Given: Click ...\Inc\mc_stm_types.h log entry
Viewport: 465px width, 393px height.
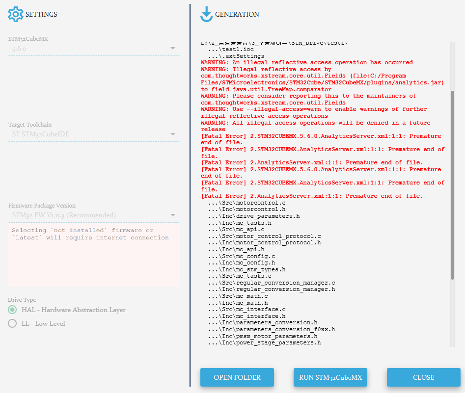Looking at the screenshot, I should [246, 270].
